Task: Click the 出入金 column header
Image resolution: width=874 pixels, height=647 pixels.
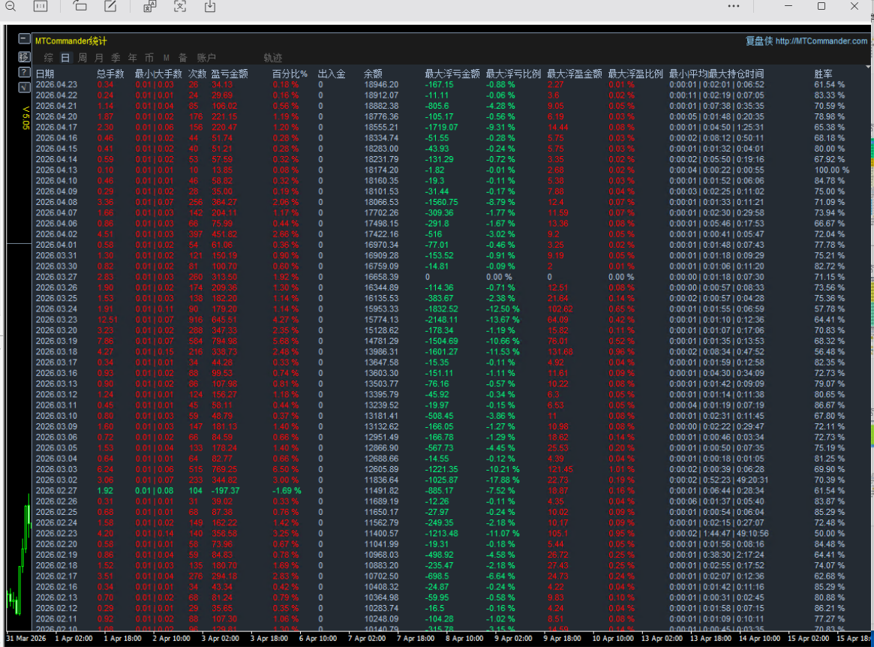Action: pos(332,74)
